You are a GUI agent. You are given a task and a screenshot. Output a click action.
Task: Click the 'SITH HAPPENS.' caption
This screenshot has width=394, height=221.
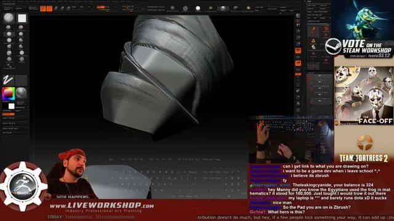[x=73, y=197]
